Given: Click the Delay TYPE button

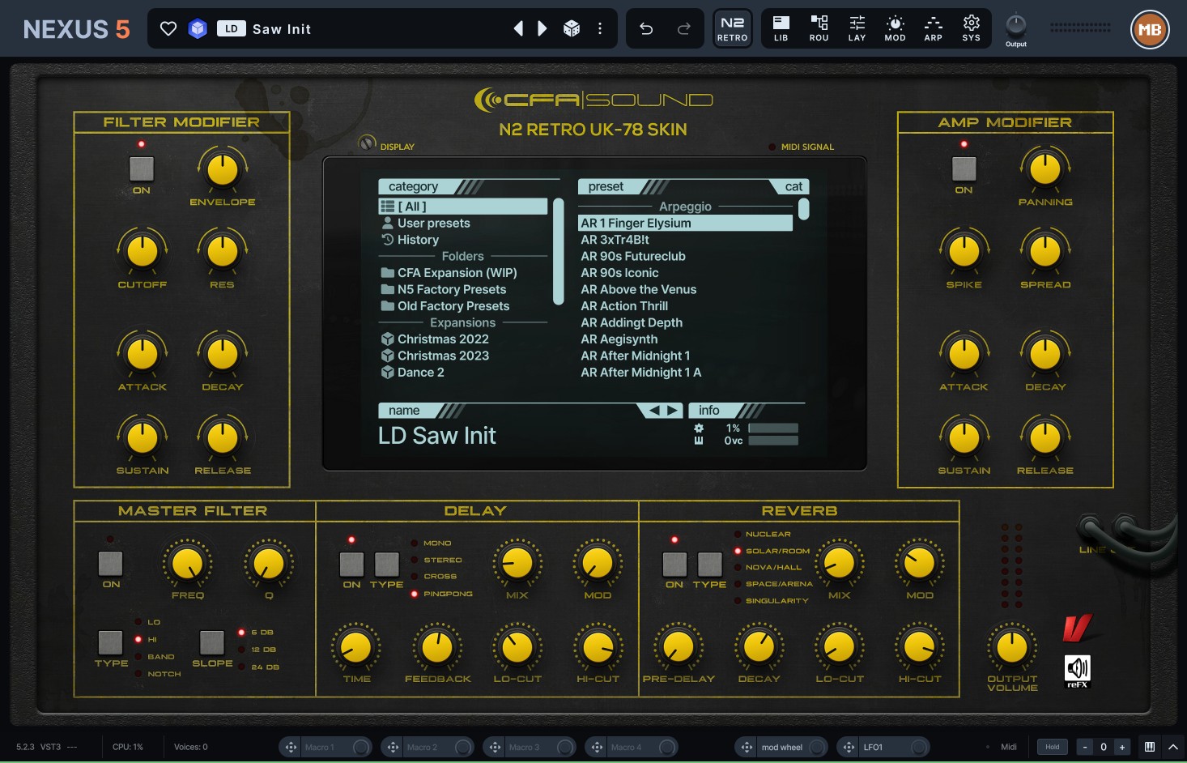Looking at the screenshot, I should tap(386, 564).
